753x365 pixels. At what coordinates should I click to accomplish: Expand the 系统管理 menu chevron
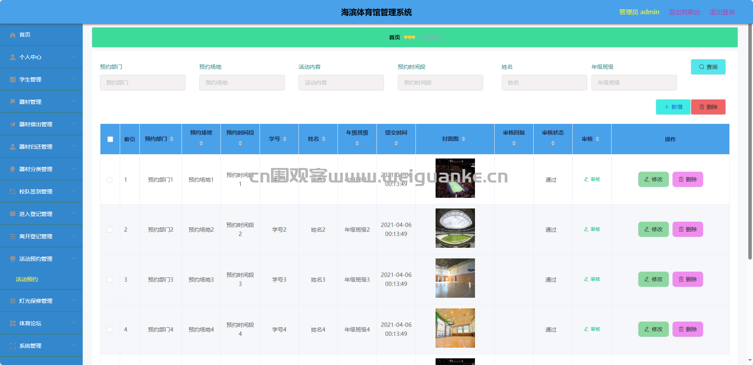pyautogui.click(x=73, y=345)
